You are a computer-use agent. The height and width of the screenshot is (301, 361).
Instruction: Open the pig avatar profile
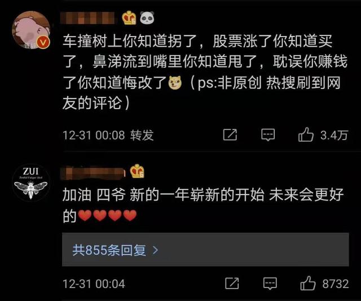31,30
